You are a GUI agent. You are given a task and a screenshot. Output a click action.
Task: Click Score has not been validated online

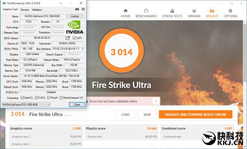[113, 101]
